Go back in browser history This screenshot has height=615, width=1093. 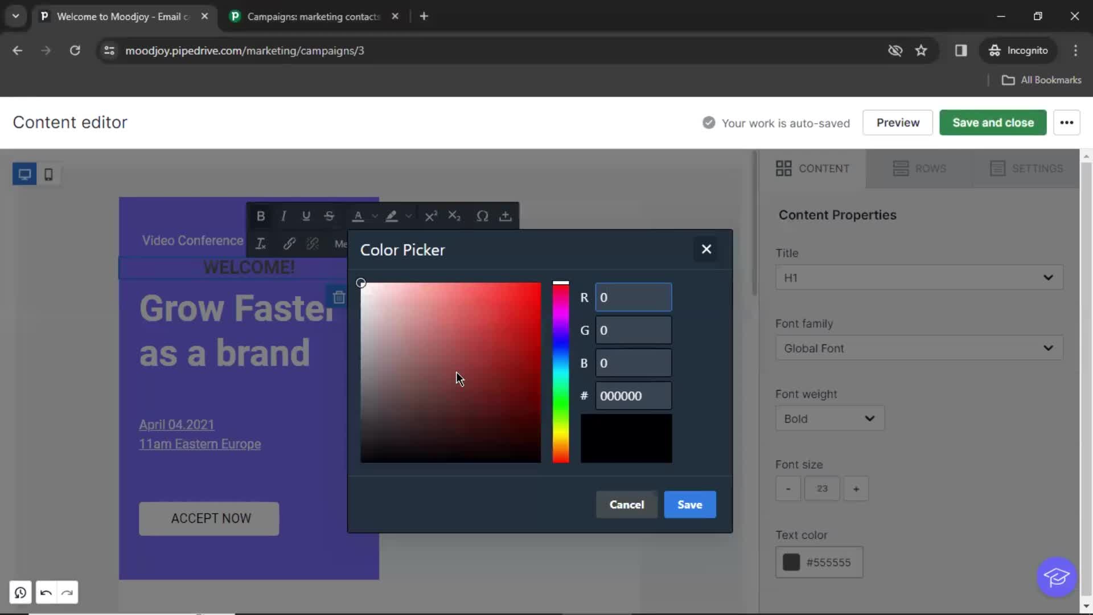18,51
